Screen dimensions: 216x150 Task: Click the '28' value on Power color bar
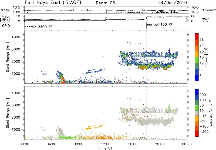[201, 40]
